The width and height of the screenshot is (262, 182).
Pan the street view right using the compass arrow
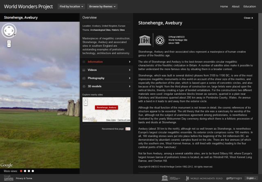(13, 31)
